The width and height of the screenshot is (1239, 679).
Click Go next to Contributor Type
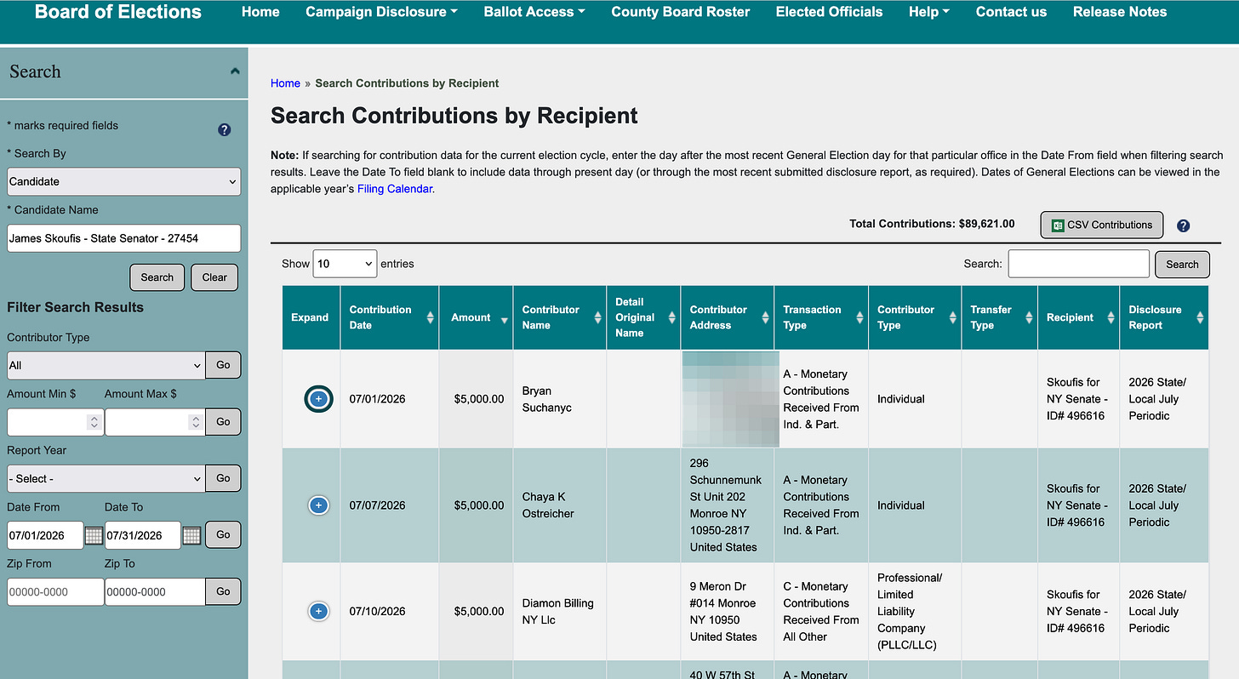click(223, 365)
